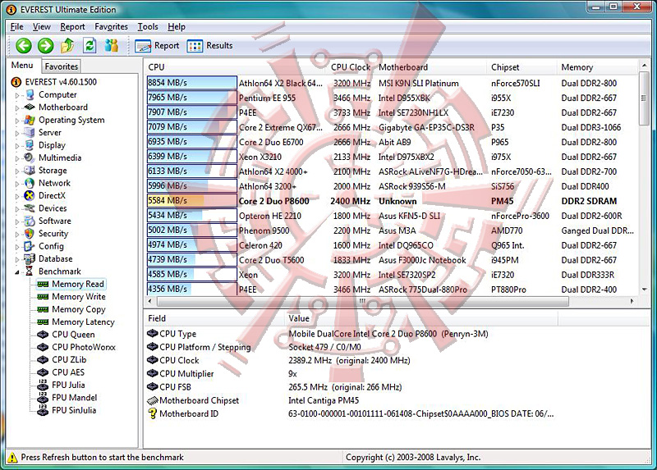Select CPU PhotoWorxx benchmark icon

coord(43,347)
